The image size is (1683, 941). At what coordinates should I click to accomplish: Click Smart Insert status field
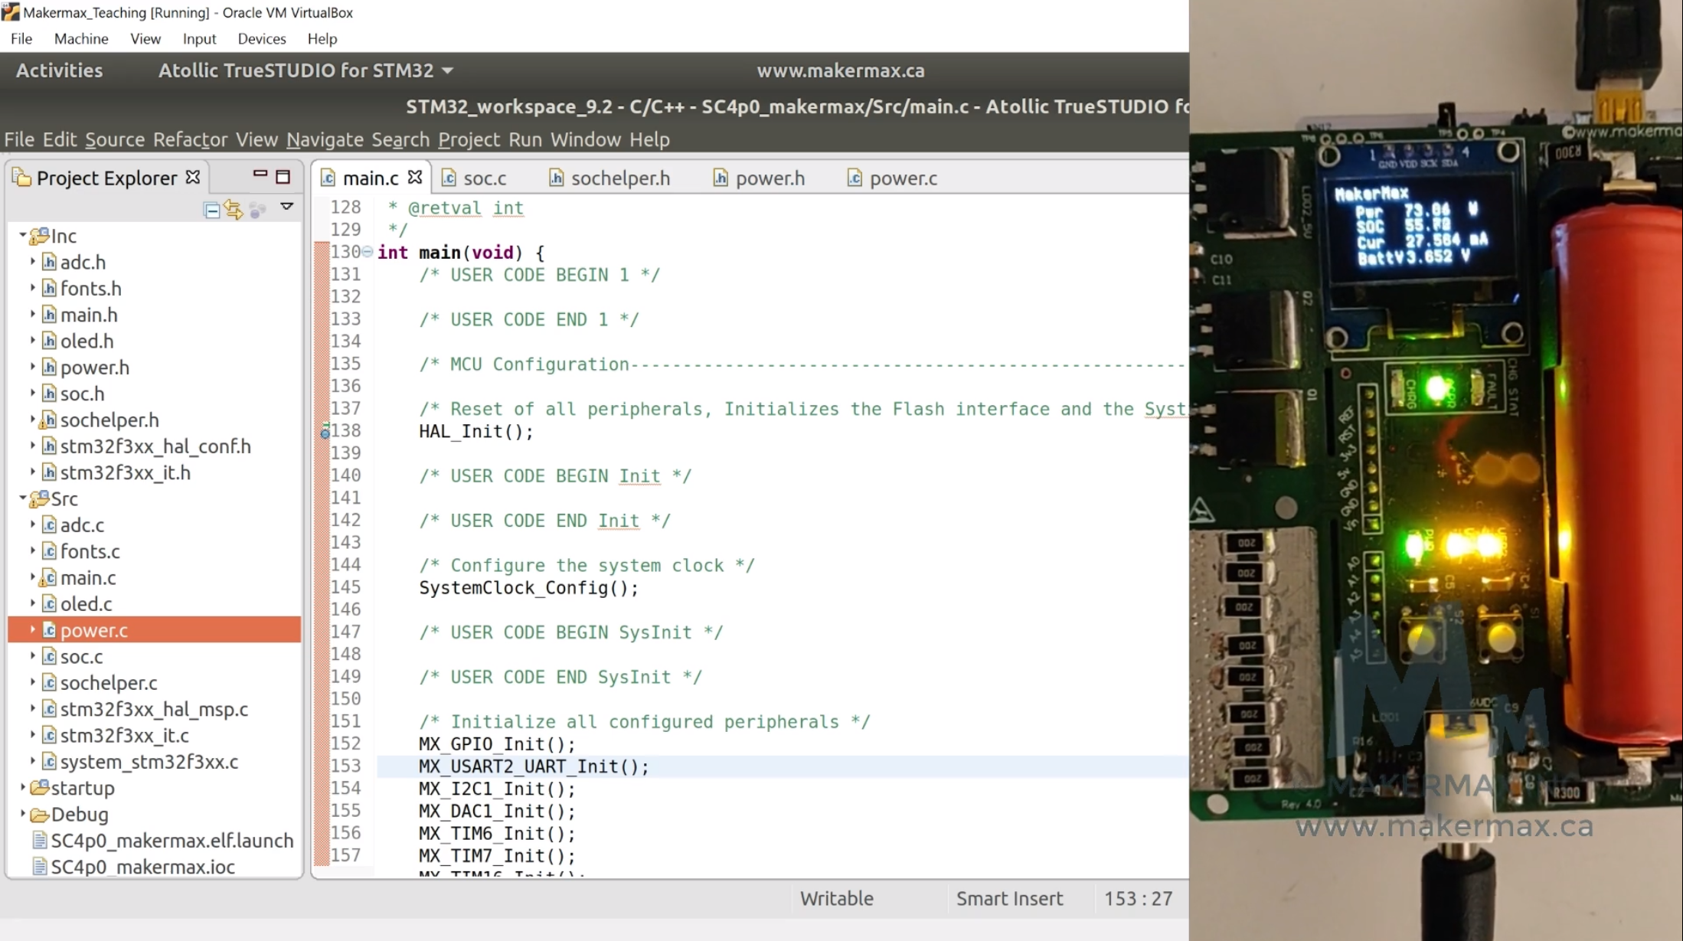tap(1010, 898)
